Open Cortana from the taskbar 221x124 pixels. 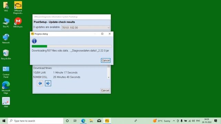pyautogui.click(x=67, y=121)
